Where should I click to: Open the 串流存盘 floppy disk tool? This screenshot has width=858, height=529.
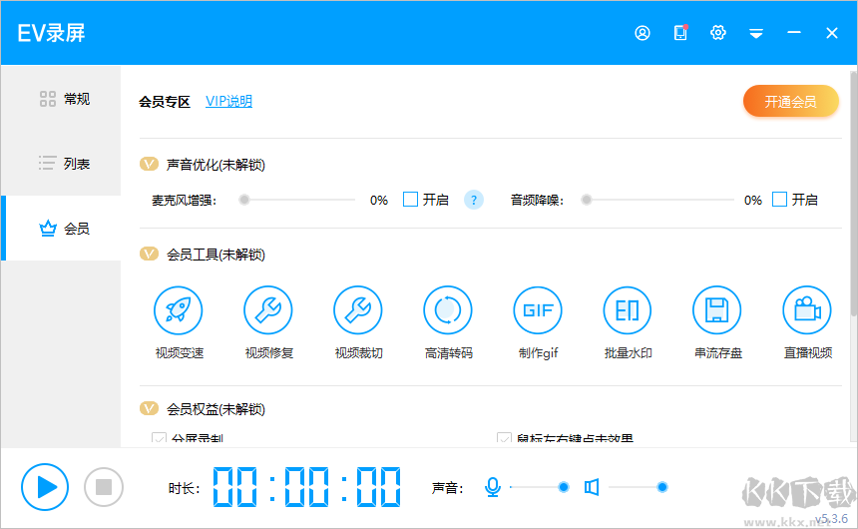717,310
